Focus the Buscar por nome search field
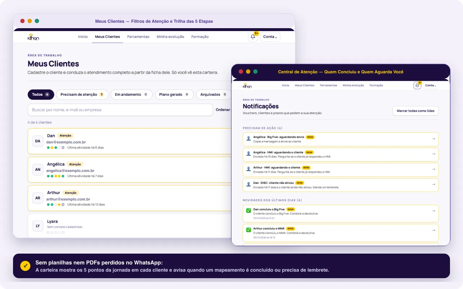463x289 pixels. pos(120,110)
